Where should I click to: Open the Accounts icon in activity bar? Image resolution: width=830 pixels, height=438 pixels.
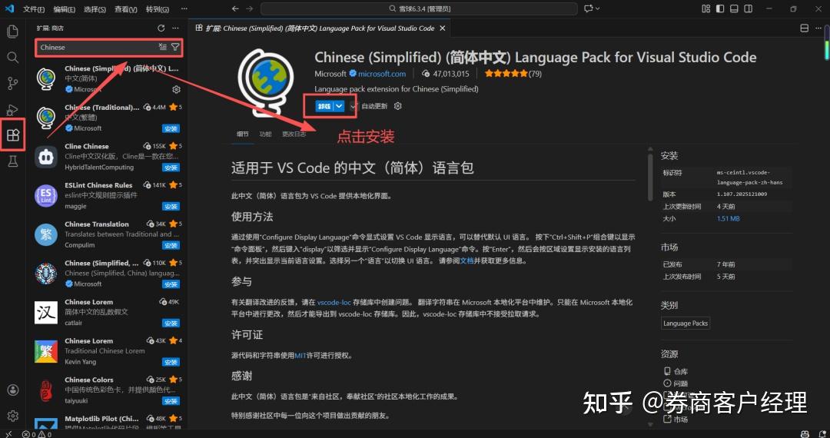click(13, 390)
